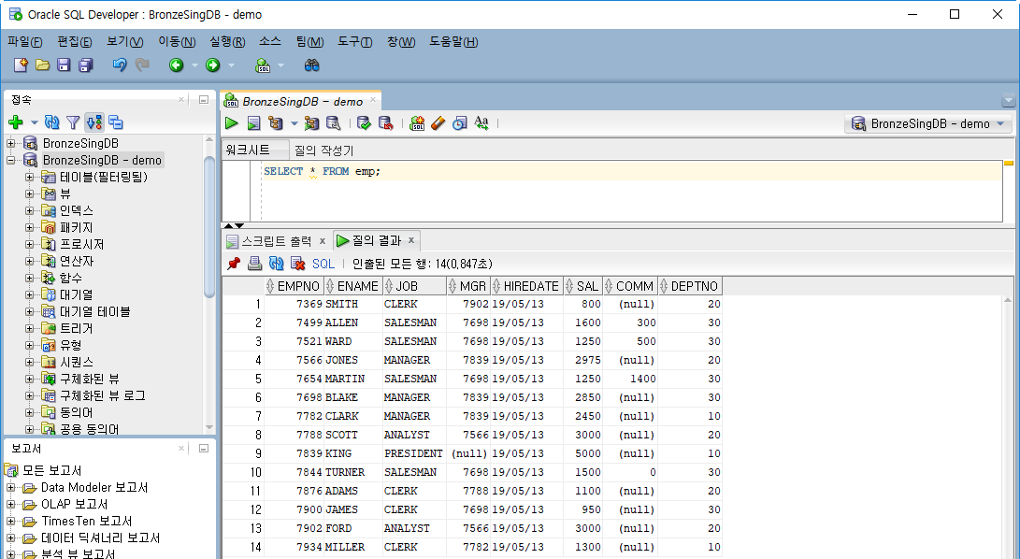1020x559 pixels.
Task: Open the 도움말(H) menu
Action: coord(453,42)
